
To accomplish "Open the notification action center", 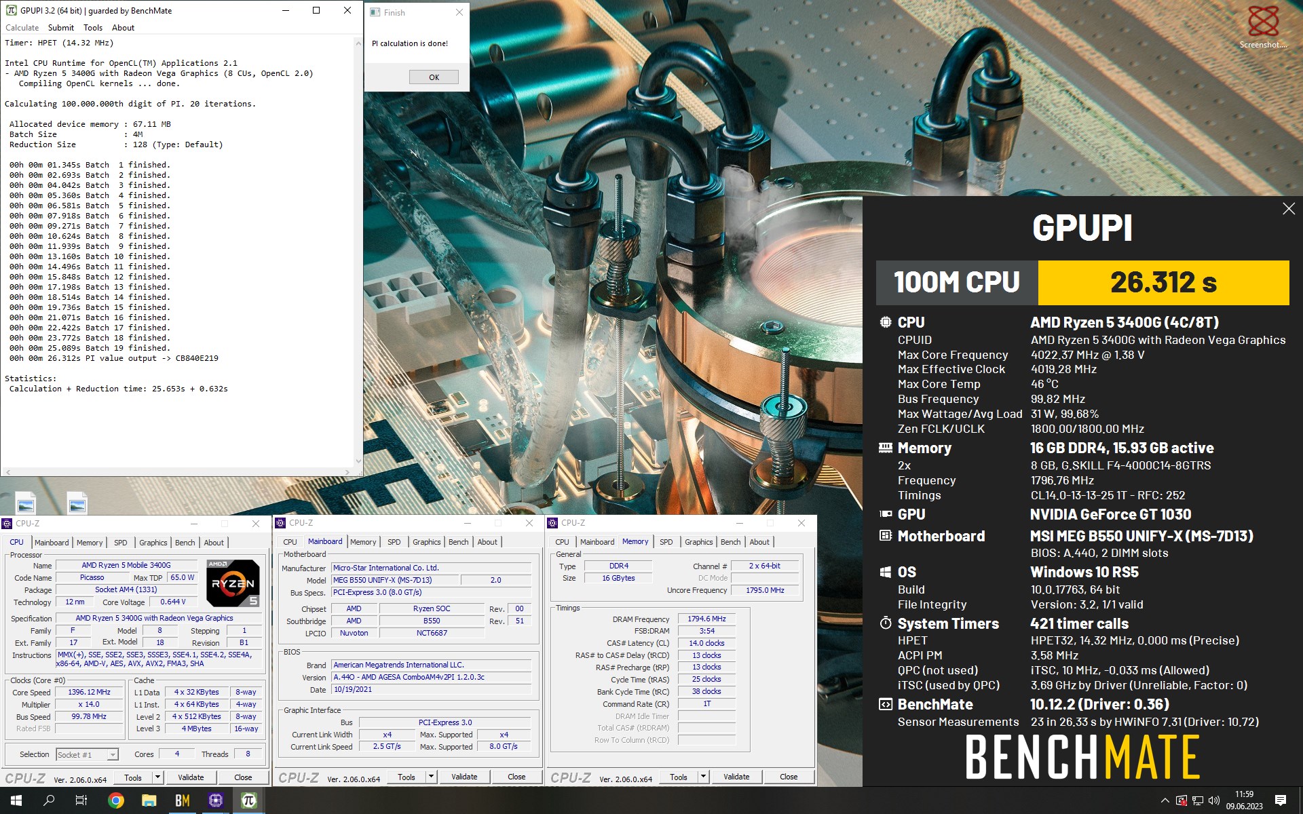I will pyautogui.click(x=1281, y=800).
